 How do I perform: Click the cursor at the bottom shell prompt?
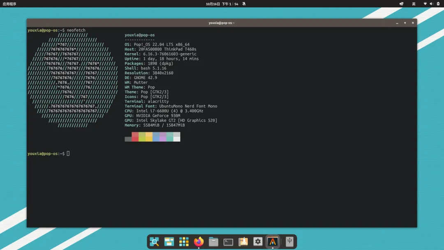[68, 153]
